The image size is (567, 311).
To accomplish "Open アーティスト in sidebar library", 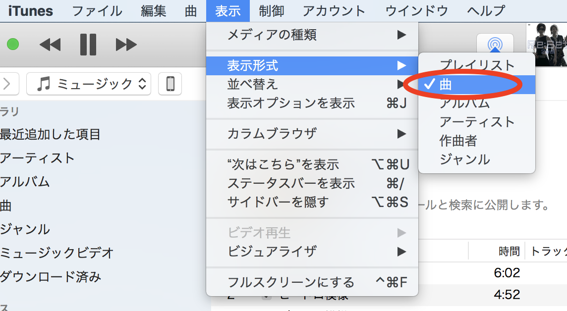I will [x=37, y=158].
